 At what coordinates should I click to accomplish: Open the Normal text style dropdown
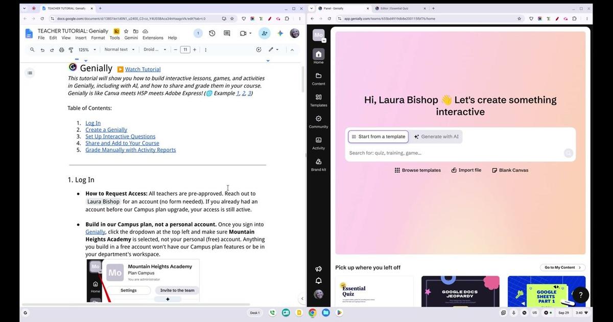[x=120, y=49]
